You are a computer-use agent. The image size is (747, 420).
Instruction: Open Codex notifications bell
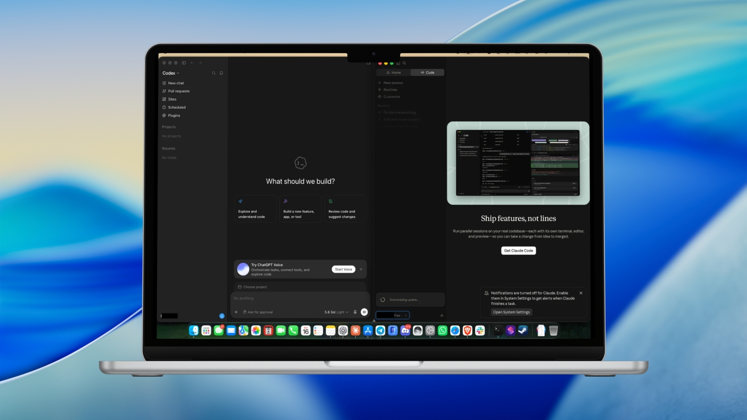[x=221, y=73]
